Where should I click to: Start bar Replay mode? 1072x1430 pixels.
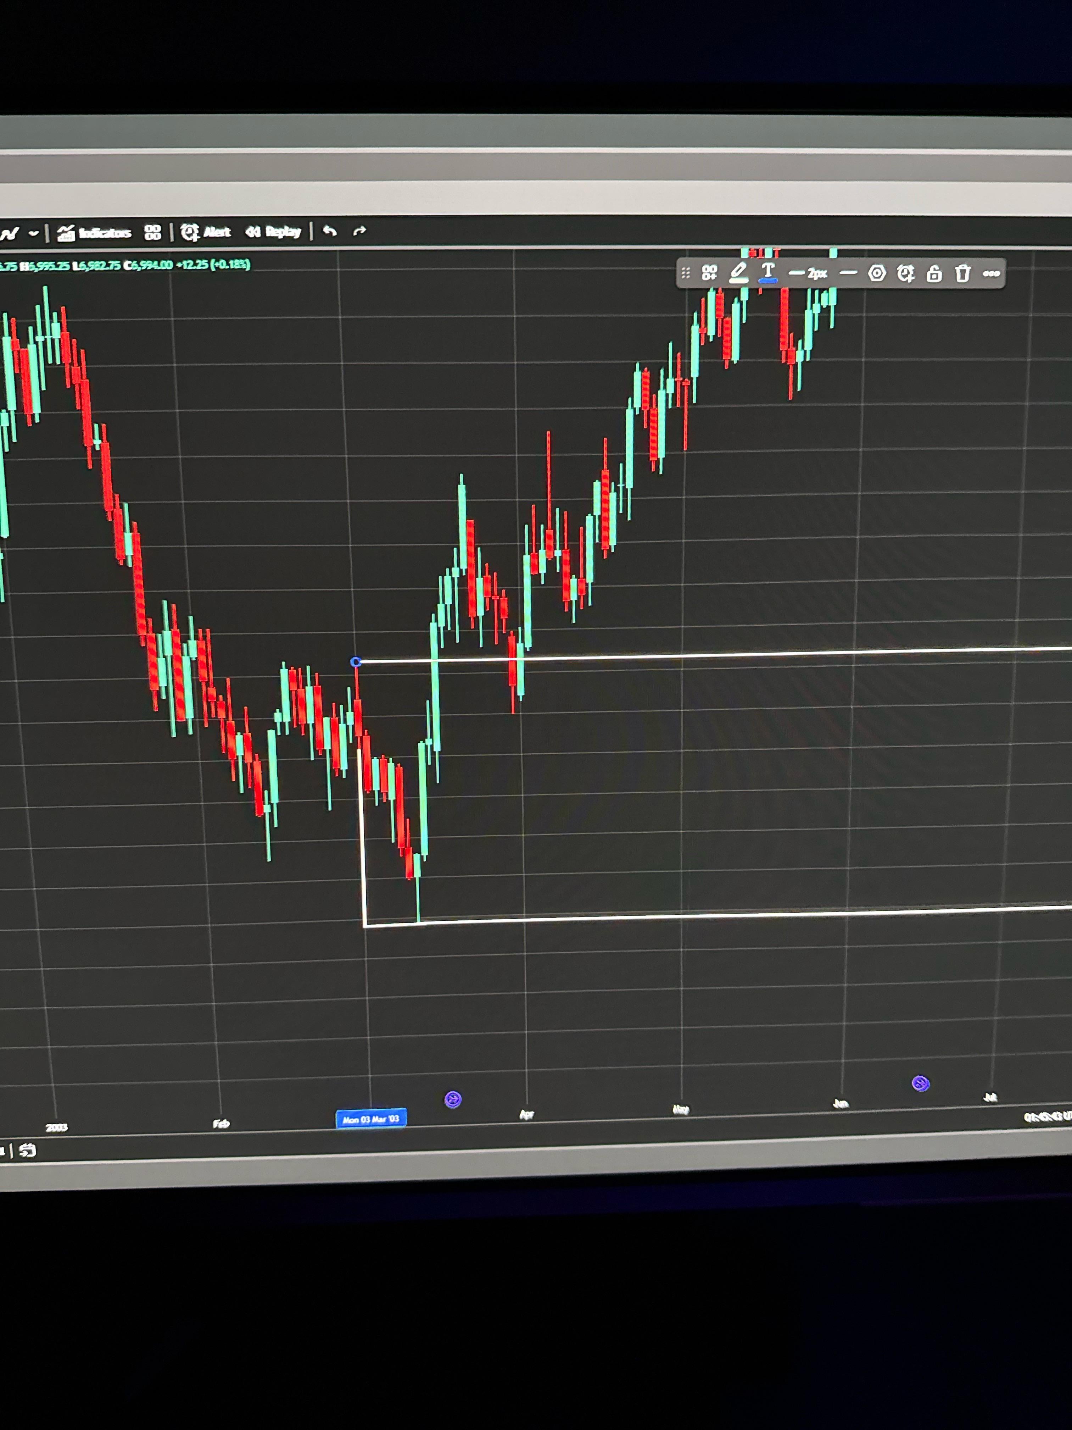click(x=273, y=232)
